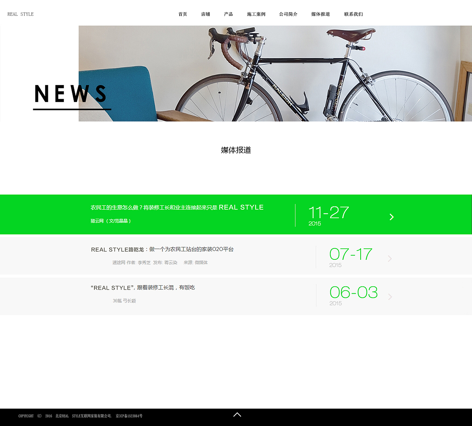Click source text 36氪 弓长颖
The height and width of the screenshot is (426, 472).
(x=124, y=301)
